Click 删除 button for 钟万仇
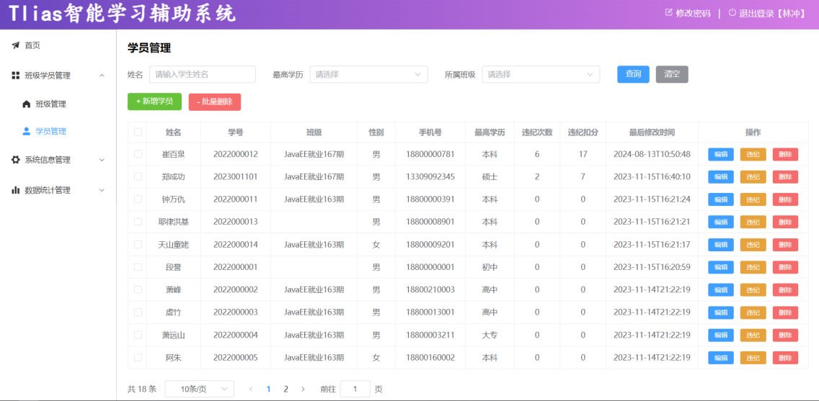 pyautogui.click(x=785, y=199)
